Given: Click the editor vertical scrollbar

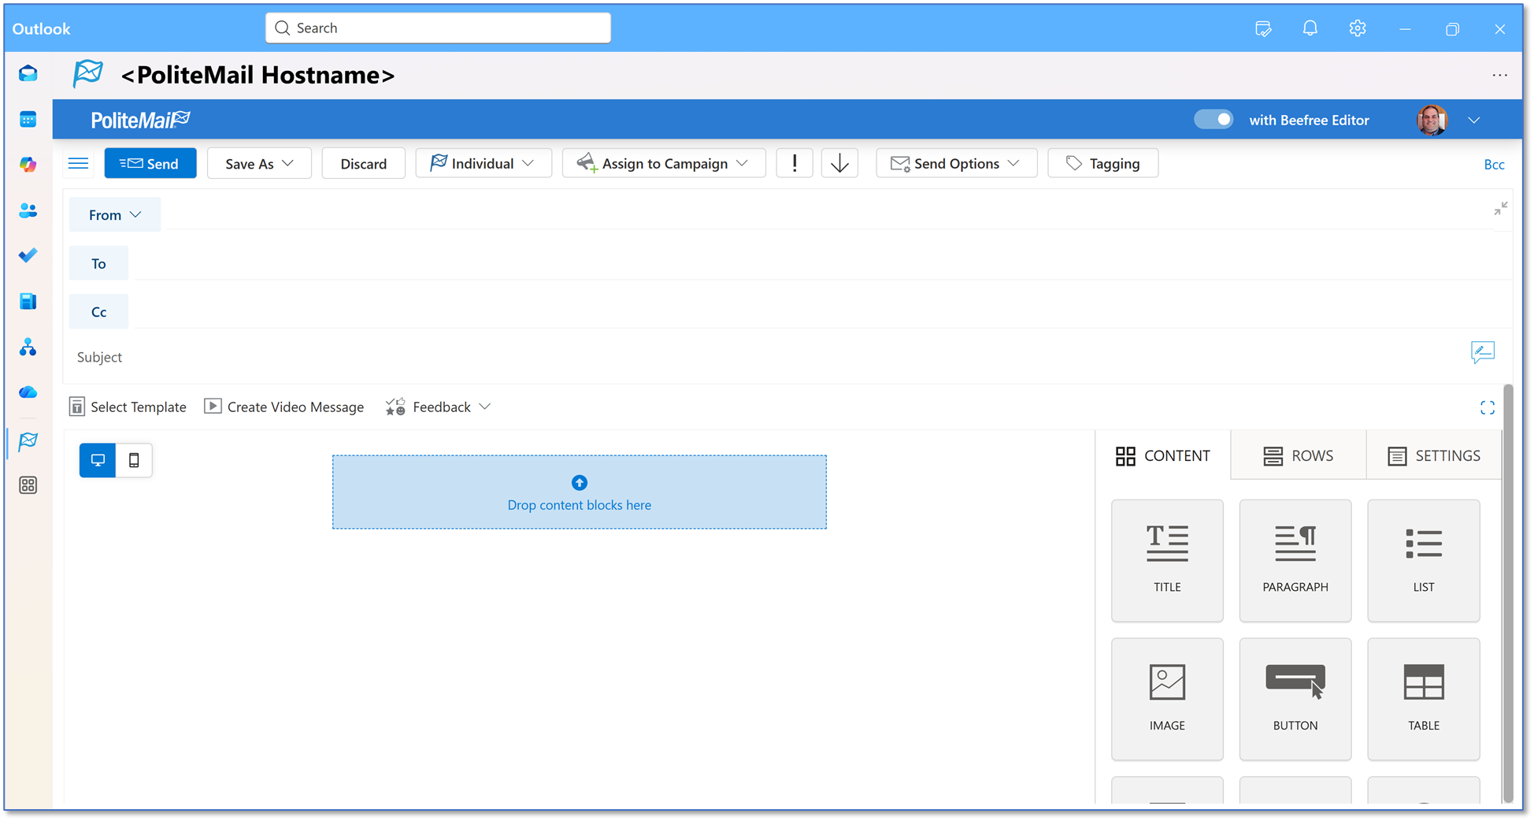Looking at the screenshot, I should [1508, 593].
